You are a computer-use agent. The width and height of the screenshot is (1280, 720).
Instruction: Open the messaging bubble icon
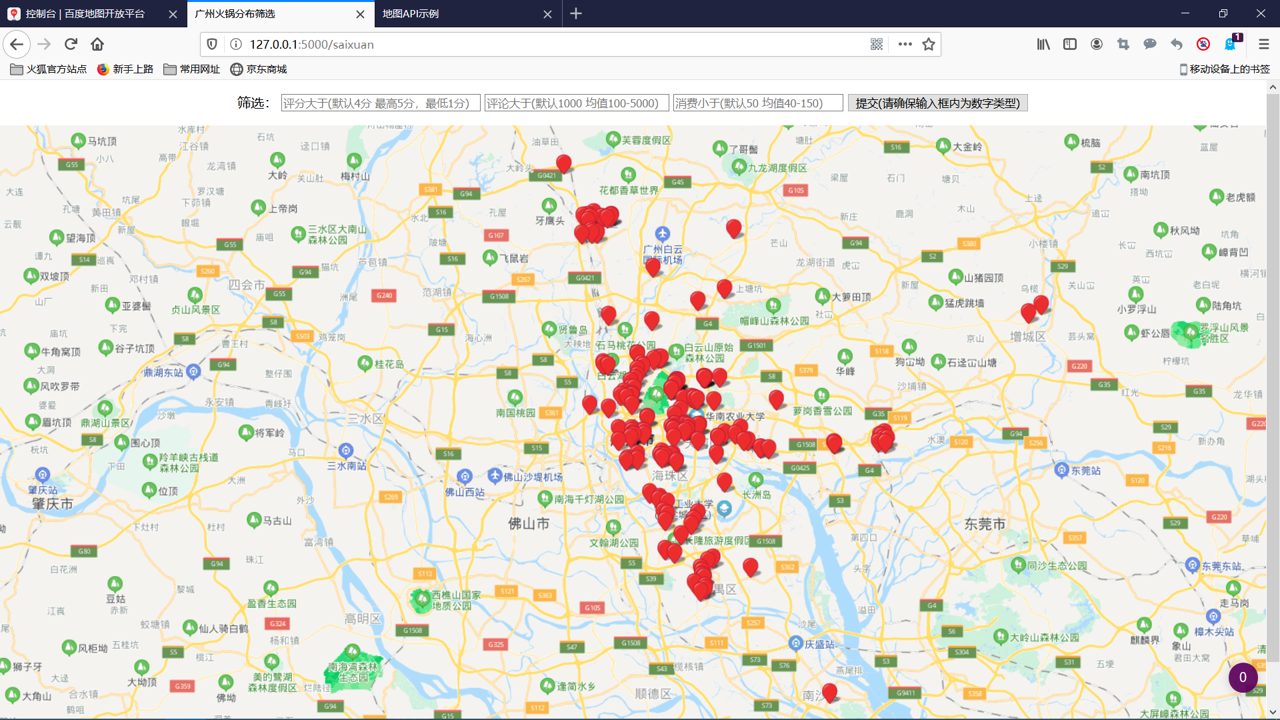pos(1149,44)
